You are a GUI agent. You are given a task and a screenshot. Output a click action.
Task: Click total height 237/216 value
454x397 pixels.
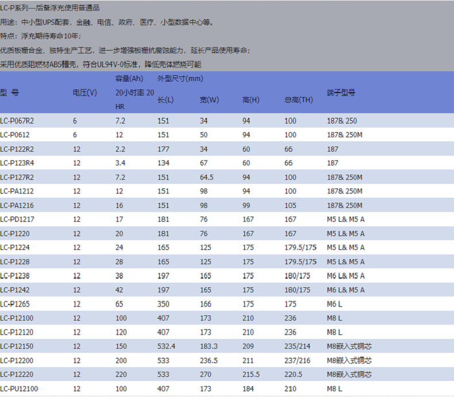[297, 361]
